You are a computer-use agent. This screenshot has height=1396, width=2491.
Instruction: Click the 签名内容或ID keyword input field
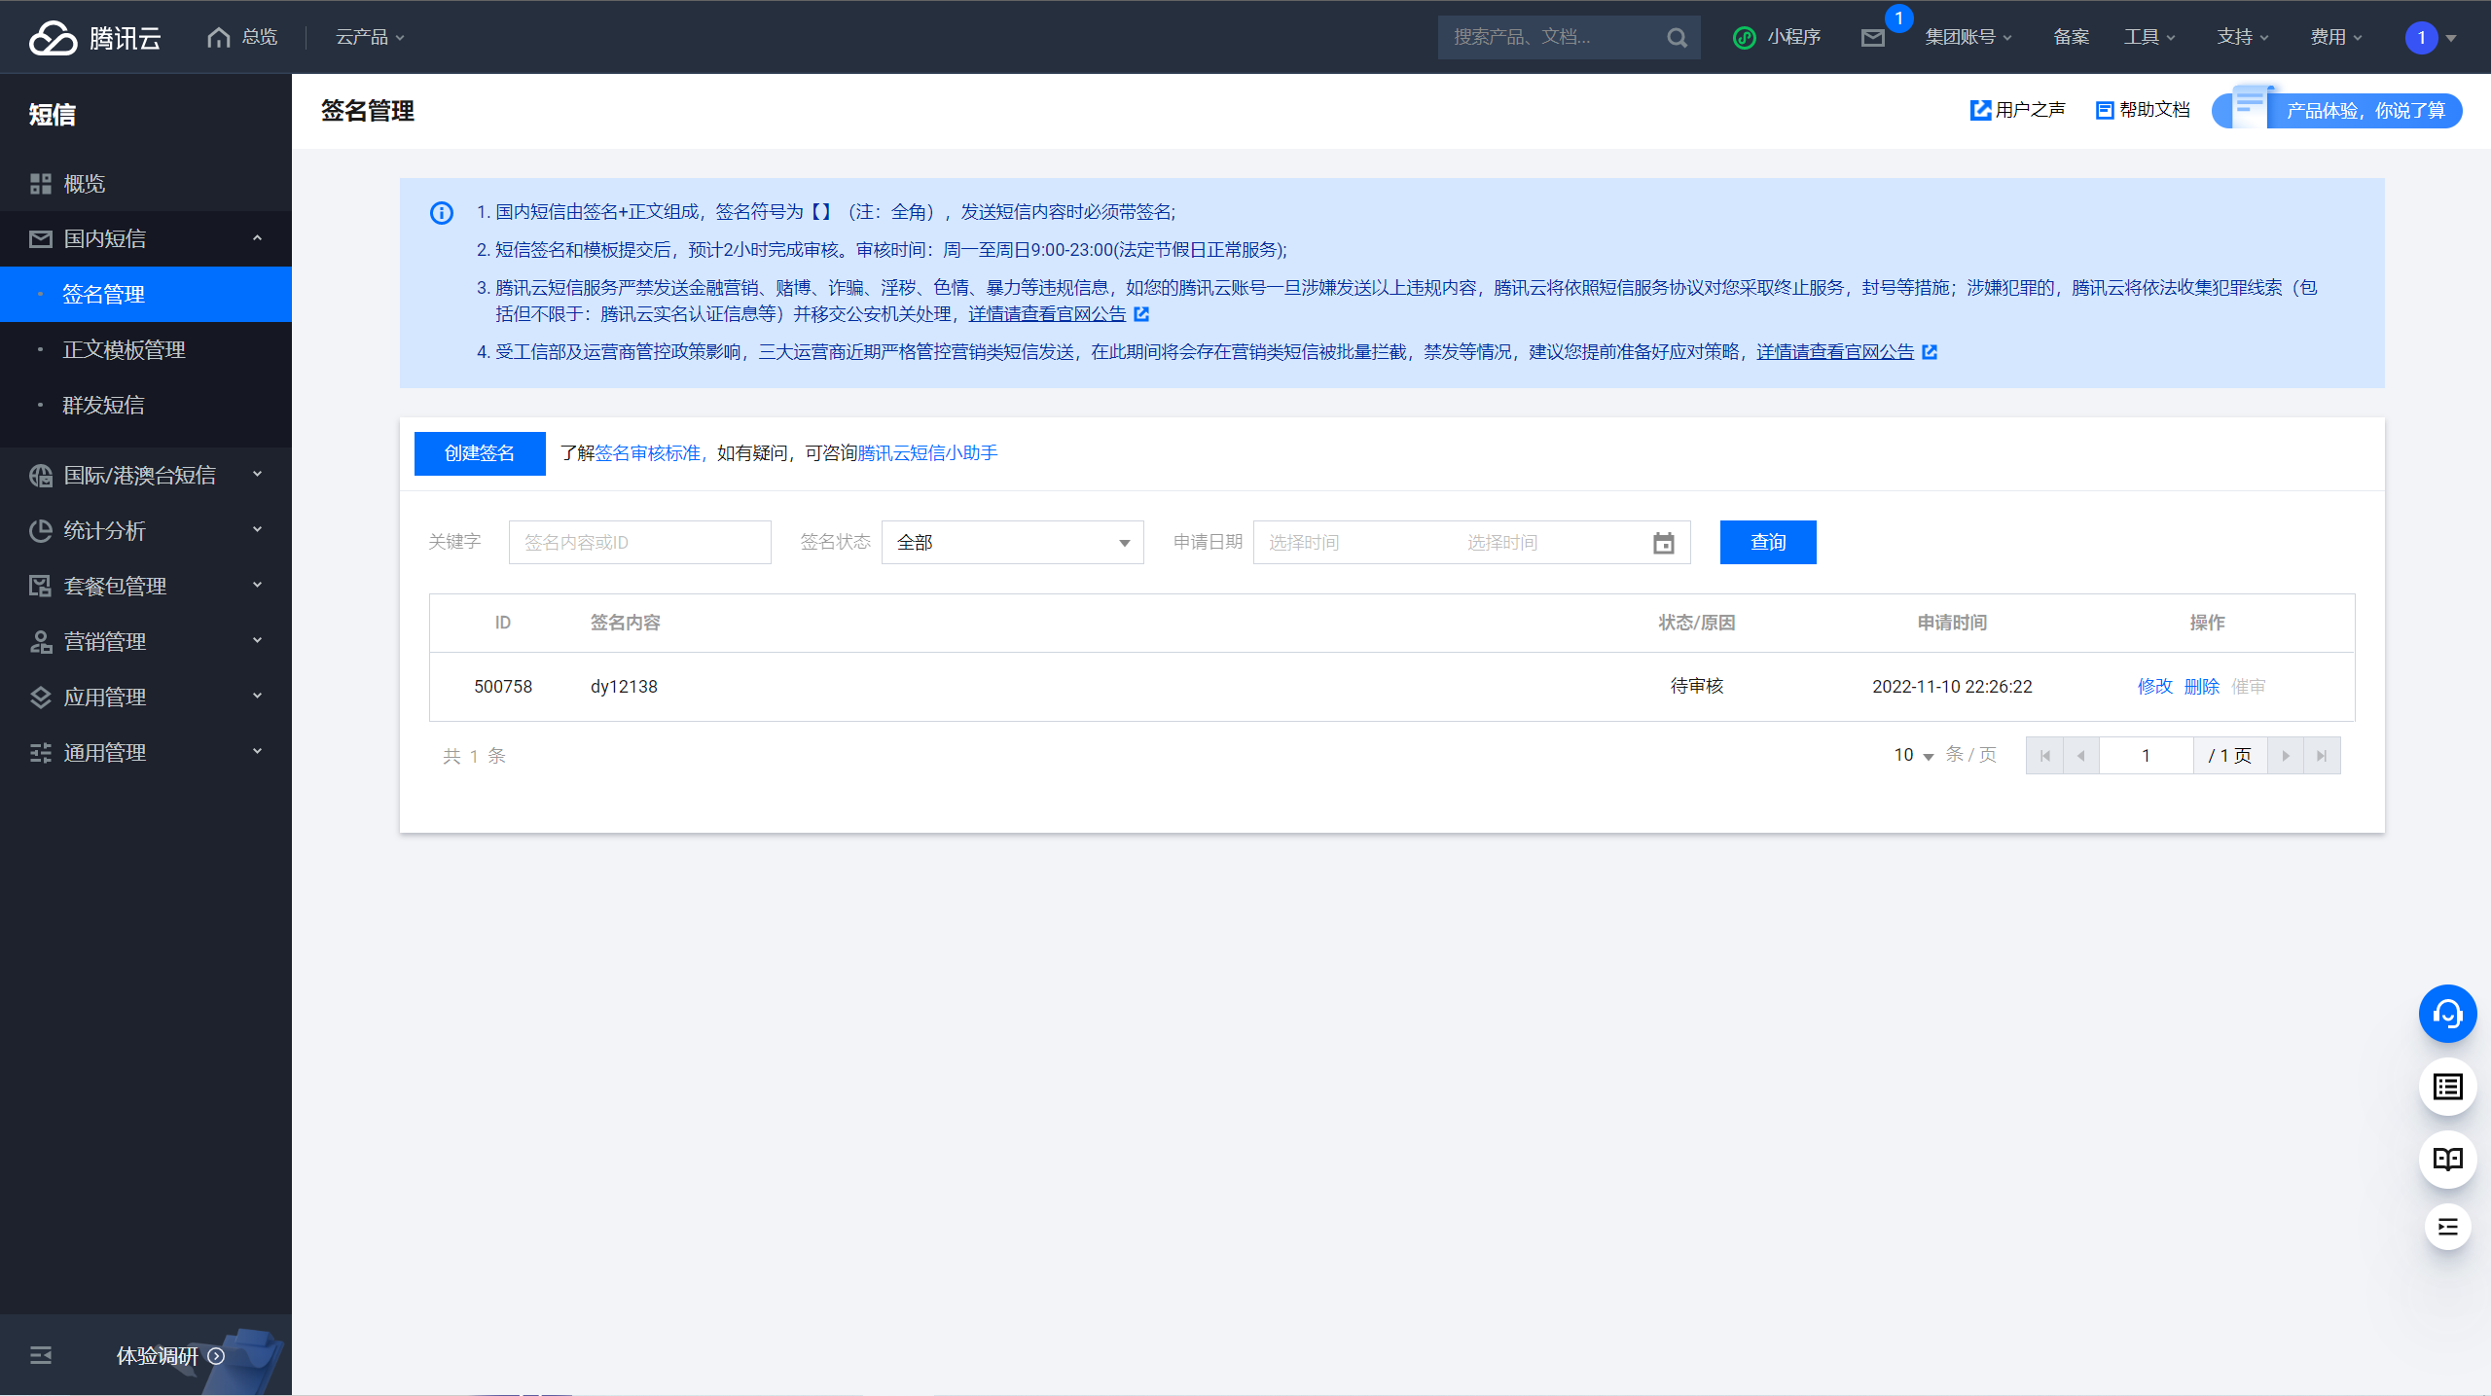(x=639, y=543)
